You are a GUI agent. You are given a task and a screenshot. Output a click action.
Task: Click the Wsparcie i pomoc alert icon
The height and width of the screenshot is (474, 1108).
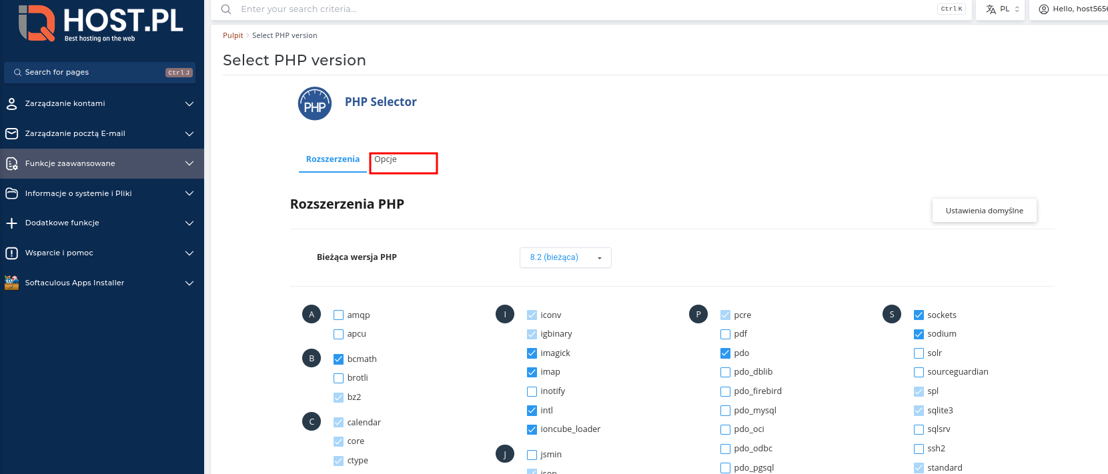pos(11,253)
